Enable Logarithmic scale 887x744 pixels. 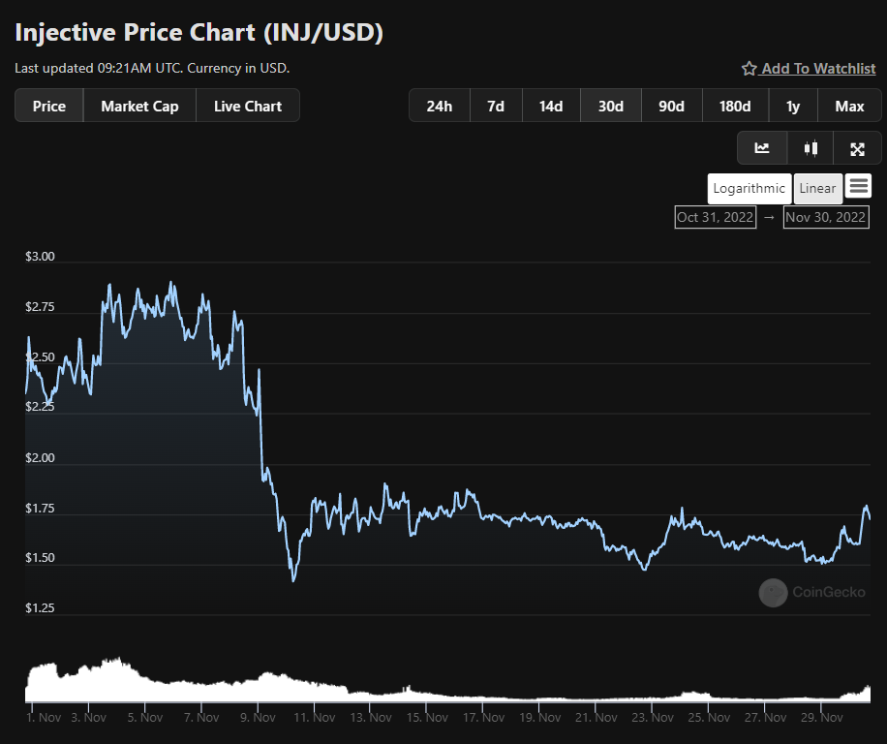click(x=749, y=188)
